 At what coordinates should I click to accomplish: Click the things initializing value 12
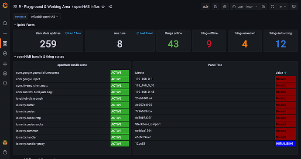point(280,44)
